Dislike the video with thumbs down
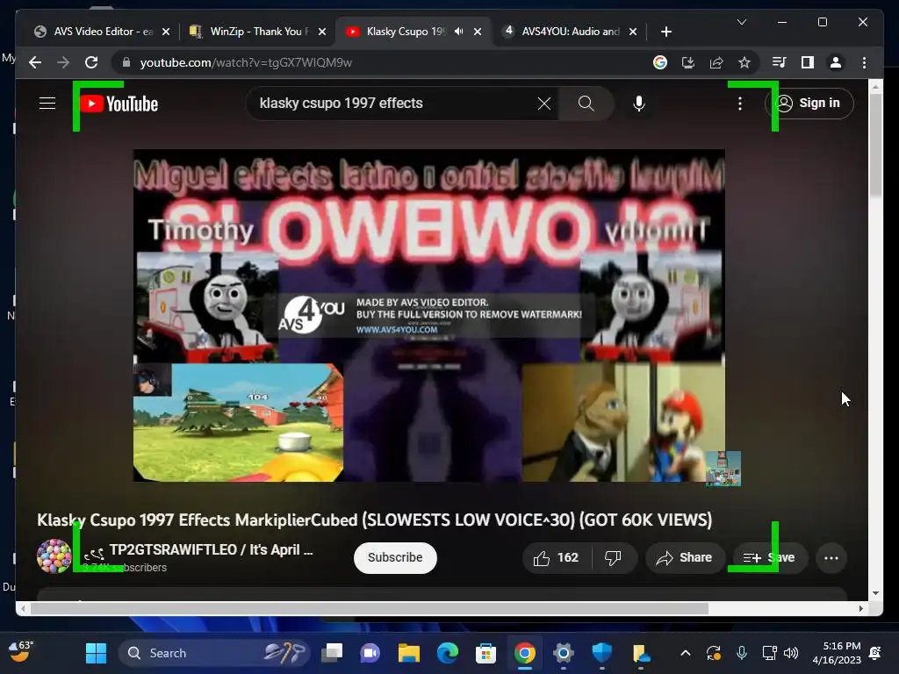 614,557
